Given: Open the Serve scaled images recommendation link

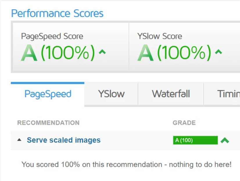Looking at the screenshot, I should click(x=64, y=140).
